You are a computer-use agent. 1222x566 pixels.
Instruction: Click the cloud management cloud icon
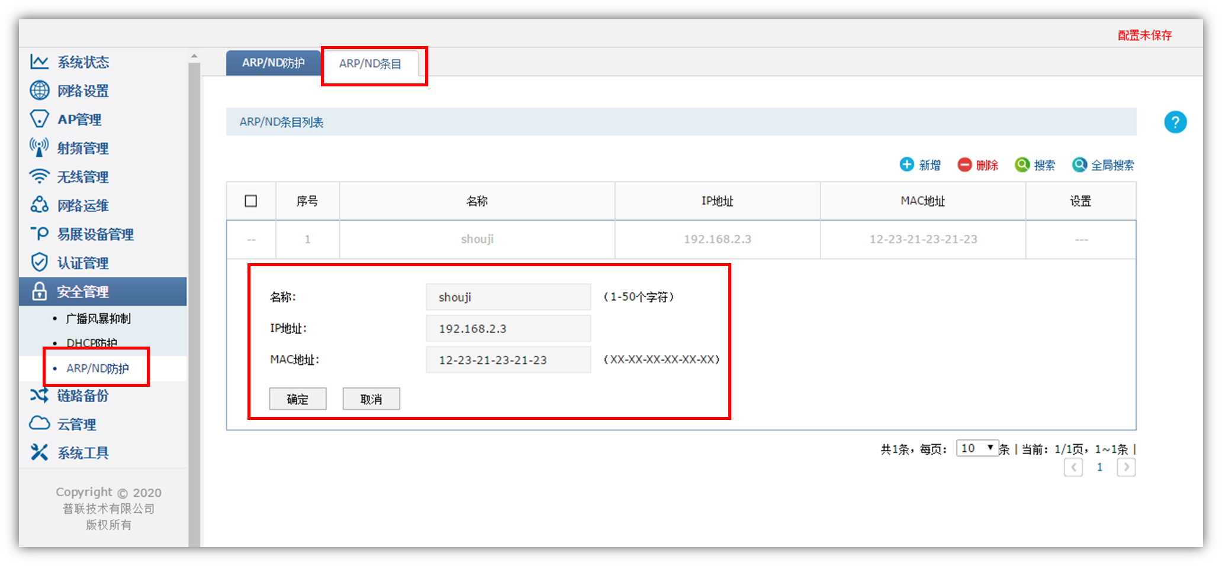39,423
